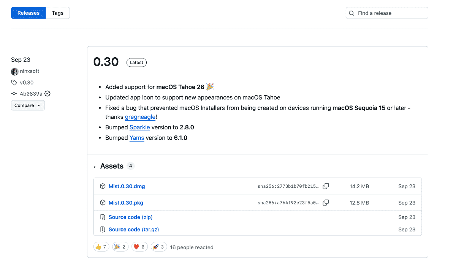Open commit 4b0839a
This screenshot has width=456, height=269.
tap(31, 94)
